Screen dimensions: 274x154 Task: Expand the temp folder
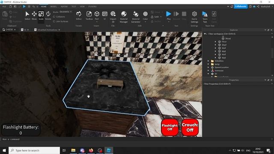pyautogui.click(x=208, y=64)
